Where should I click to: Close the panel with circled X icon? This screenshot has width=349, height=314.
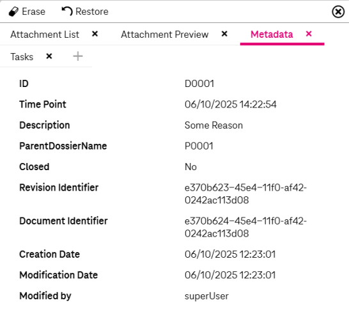coord(338,12)
